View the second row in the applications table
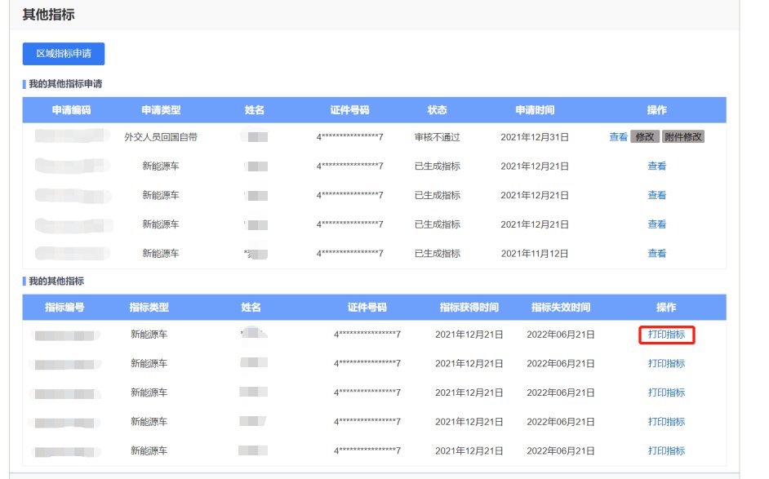 pos(656,166)
